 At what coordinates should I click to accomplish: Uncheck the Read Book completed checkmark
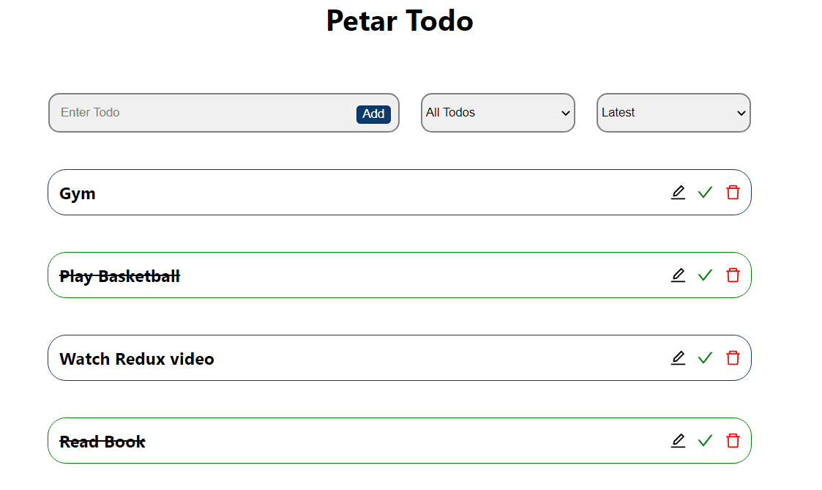click(705, 441)
